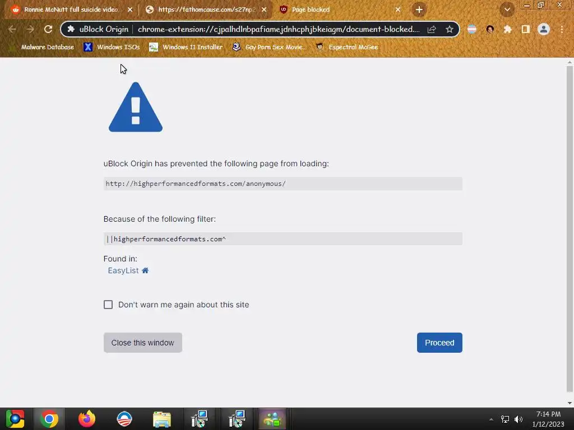Bookmark this page with the star icon
This screenshot has height=430, width=574.
[x=450, y=29]
